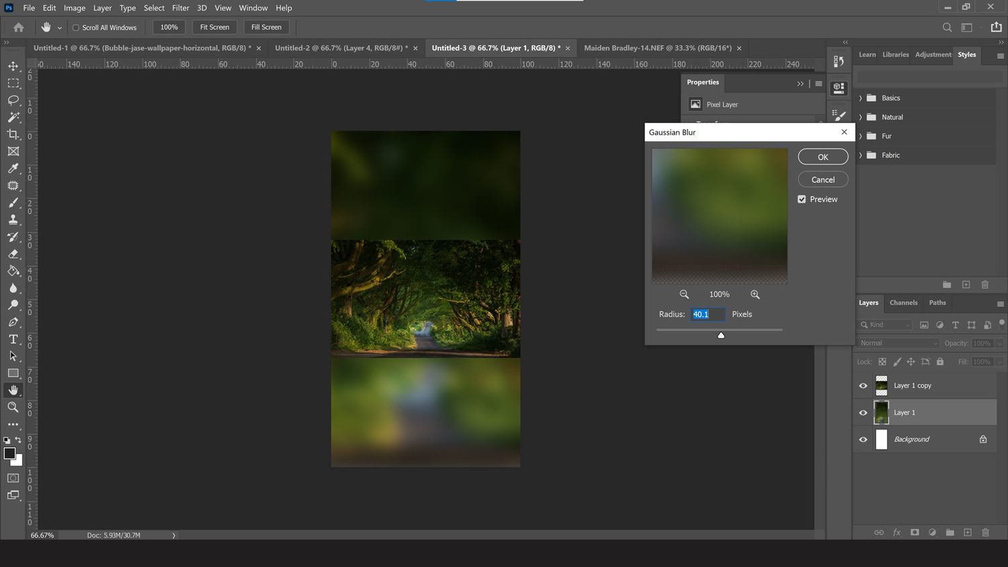Select the Move tool
This screenshot has height=567, width=1008.
[13, 66]
